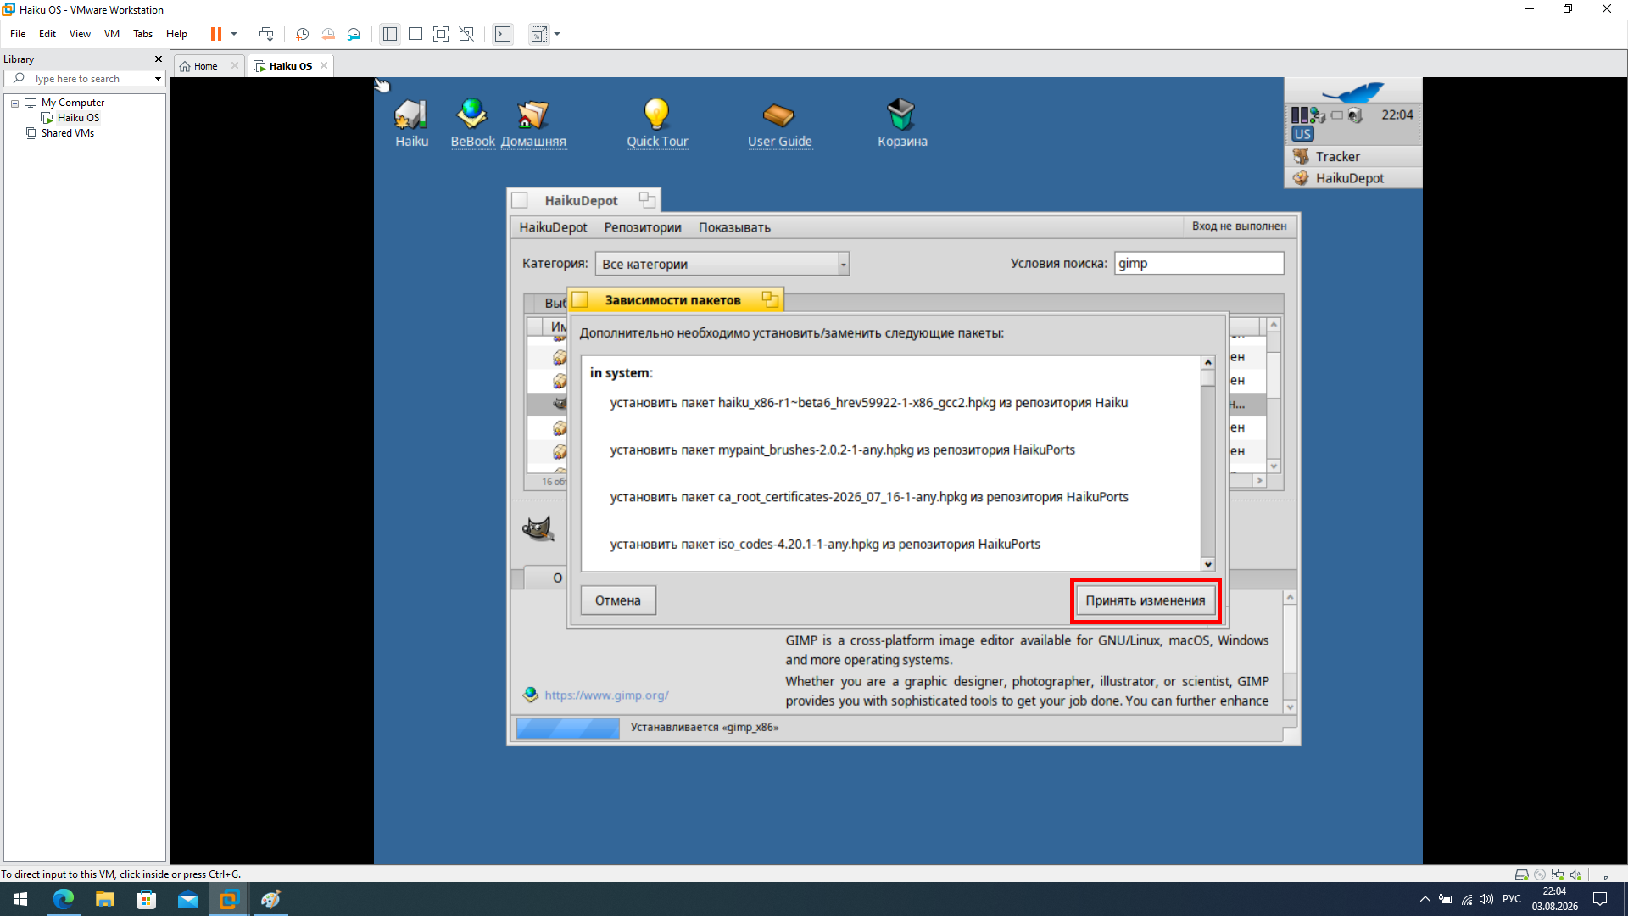Image resolution: width=1628 pixels, height=916 pixels.
Task: Toggle the thumbnail bar view icon
Action: click(415, 34)
